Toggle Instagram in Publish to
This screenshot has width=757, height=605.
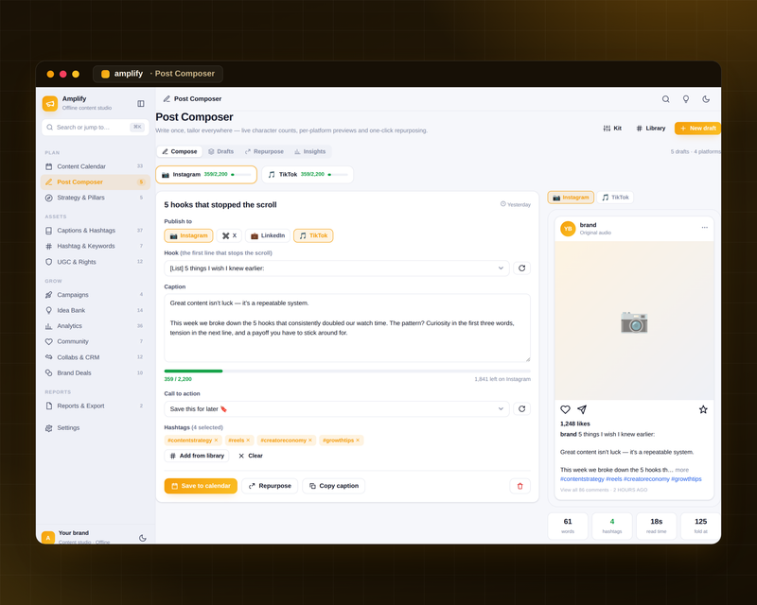coord(188,235)
